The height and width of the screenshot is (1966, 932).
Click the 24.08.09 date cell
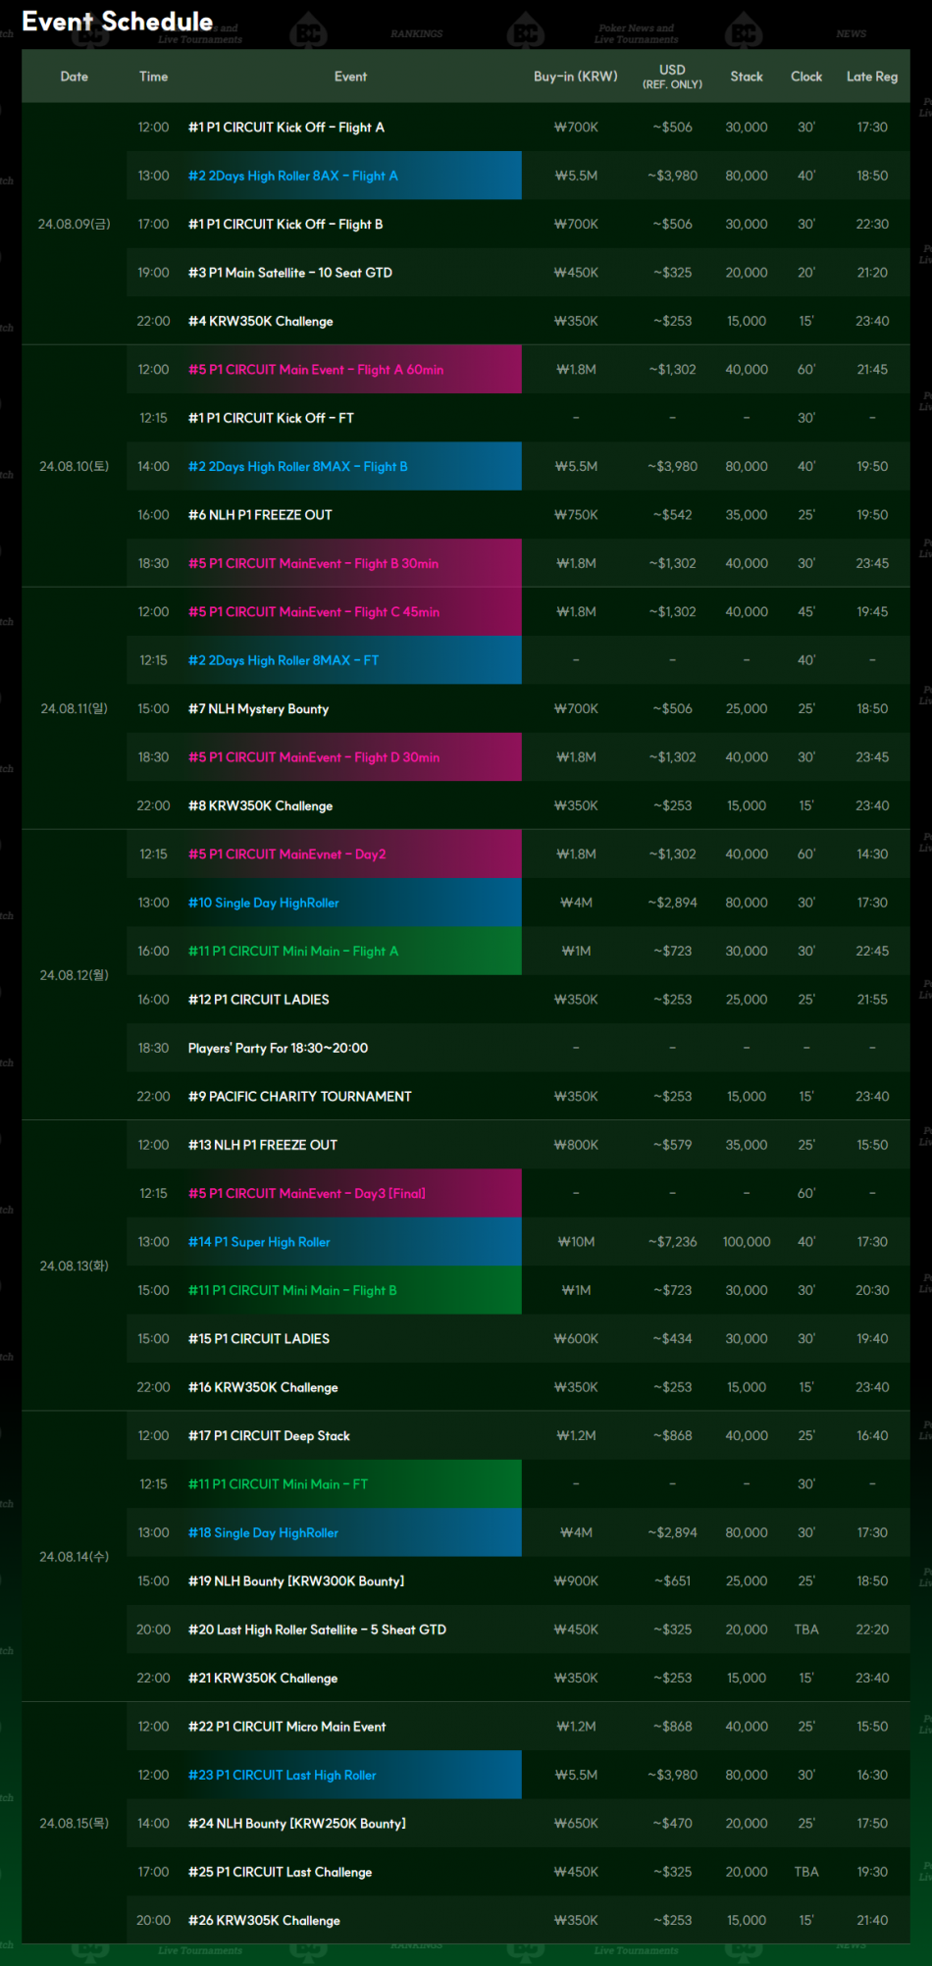coord(74,225)
